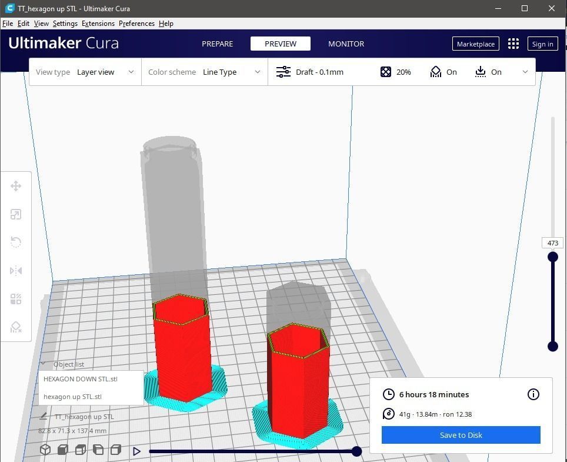Click the job name TT_hexagon up STL
Viewport: 567px width, 462px height.
(84, 417)
